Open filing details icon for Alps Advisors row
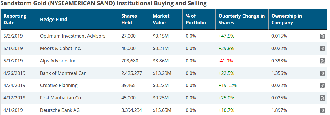The image size is (330, 115). (x=322, y=61)
